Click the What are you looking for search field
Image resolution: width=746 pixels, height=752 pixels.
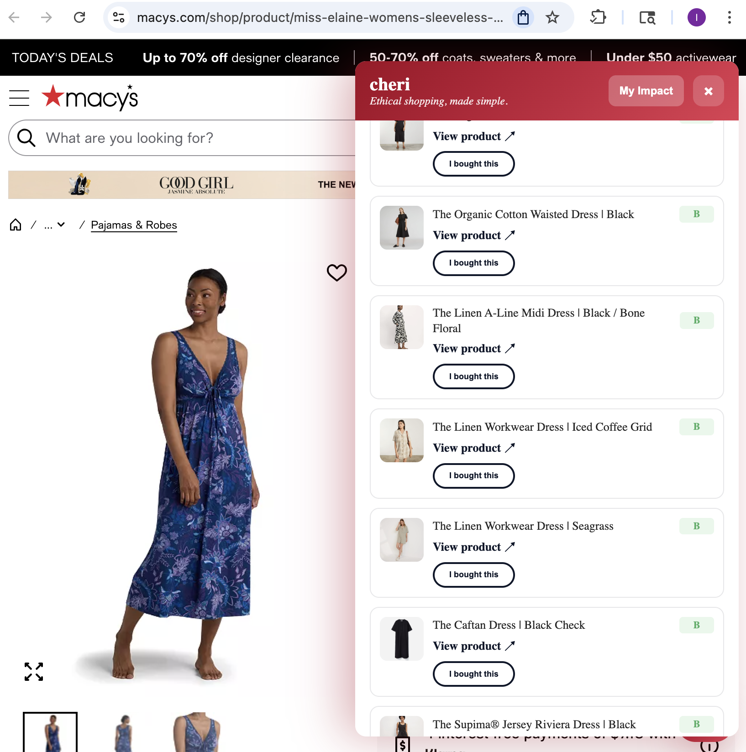pos(183,137)
